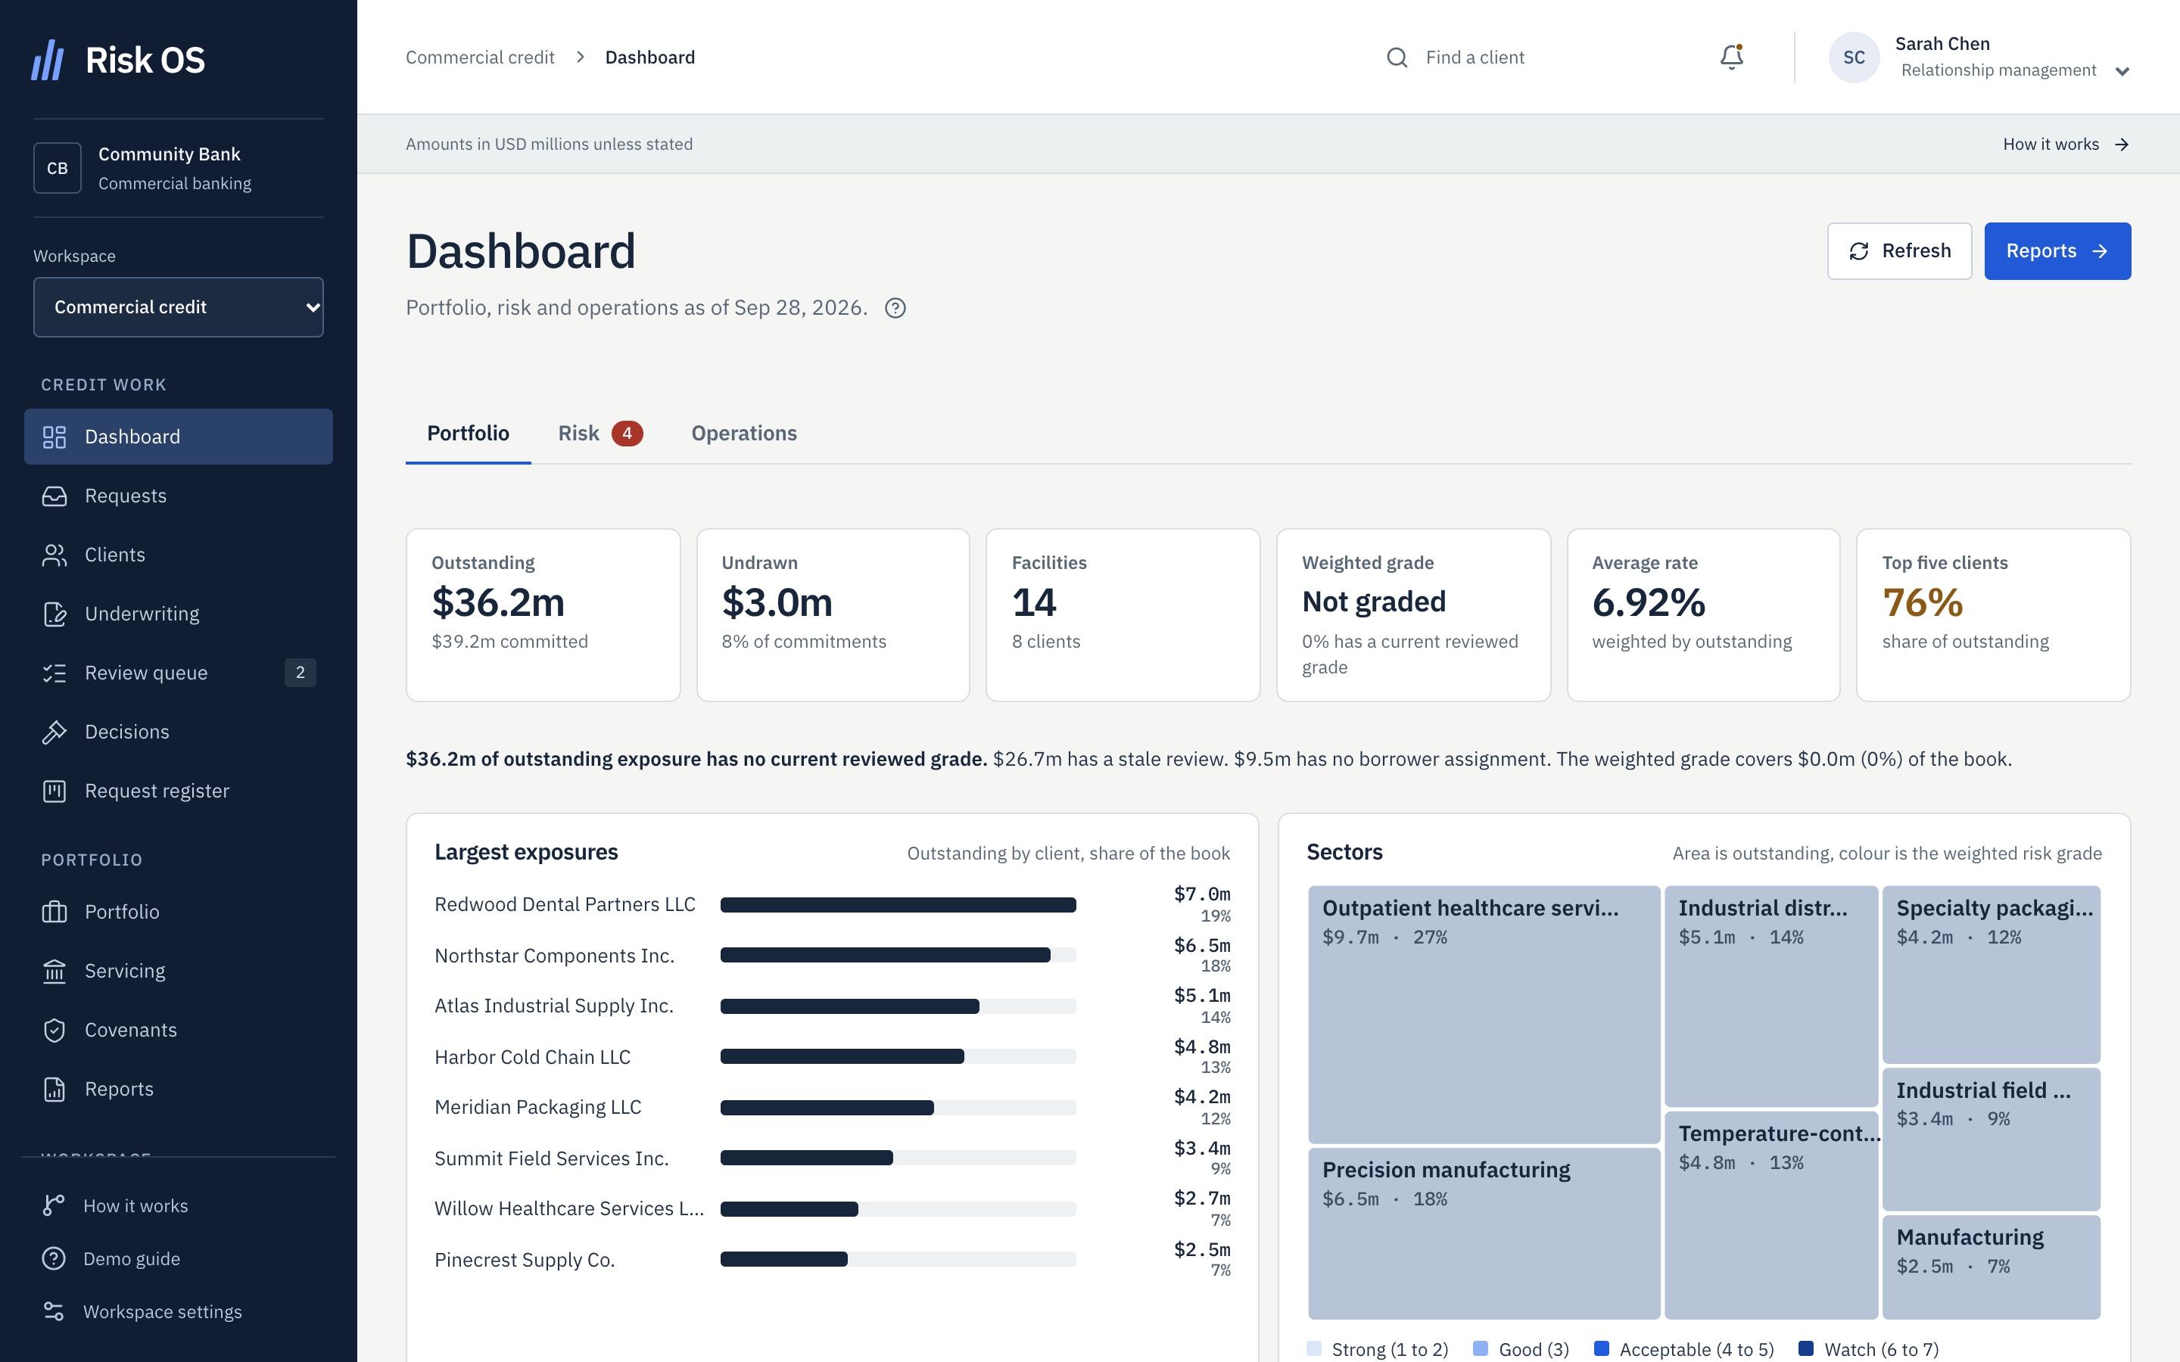The height and width of the screenshot is (1362, 2180).
Task: Click the How it works branch icon
Action: (54, 1205)
